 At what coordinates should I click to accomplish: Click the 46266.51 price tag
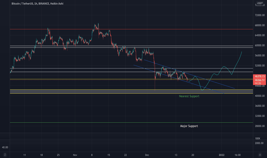coord(260,80)
